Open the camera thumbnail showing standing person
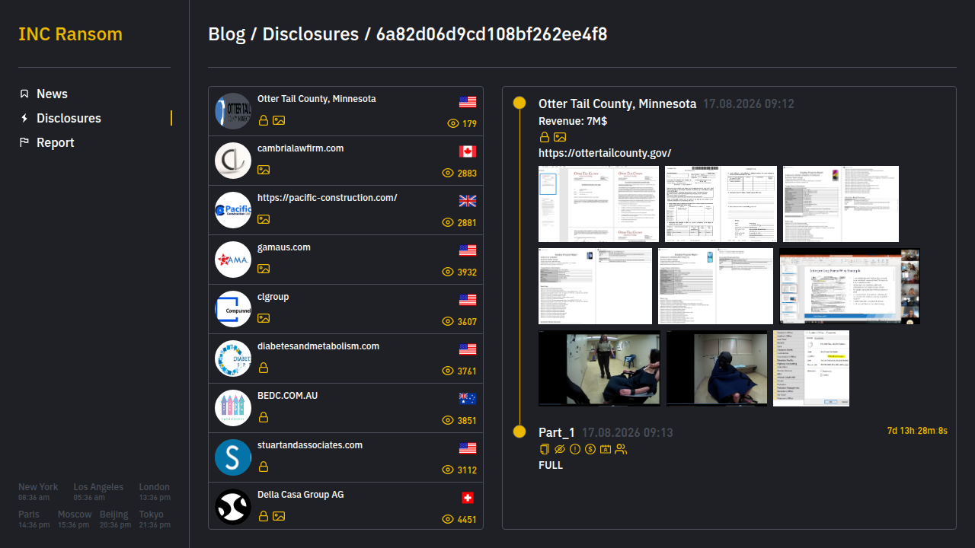This screenshot has height=548, width=975. [x=599, y=368]
